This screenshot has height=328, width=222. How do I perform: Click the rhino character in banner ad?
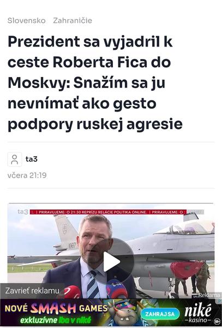[127, 313]
